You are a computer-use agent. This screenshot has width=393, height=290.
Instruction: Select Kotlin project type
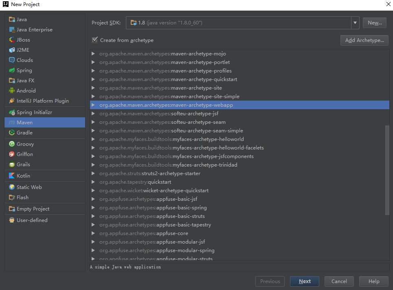45,176
